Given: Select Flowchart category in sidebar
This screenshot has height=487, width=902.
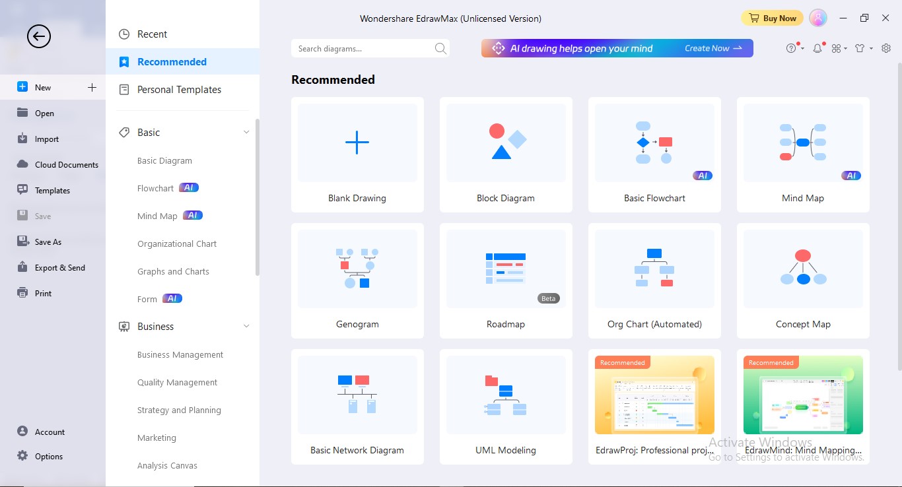Looking at the screenshot, I should click(155, 188).
